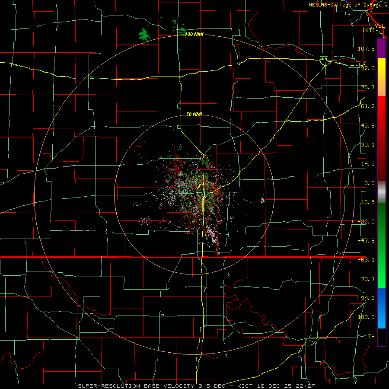This screenshot has height=389, width=389.
Task: Select the -47.6 scale label
Action: click(x=366, y=241)
